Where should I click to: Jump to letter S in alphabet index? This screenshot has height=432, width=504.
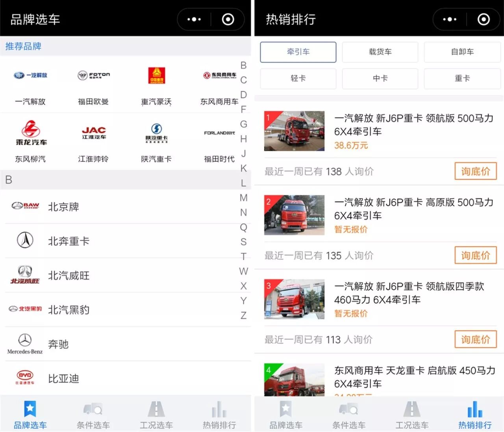click(x=243, y=242)
